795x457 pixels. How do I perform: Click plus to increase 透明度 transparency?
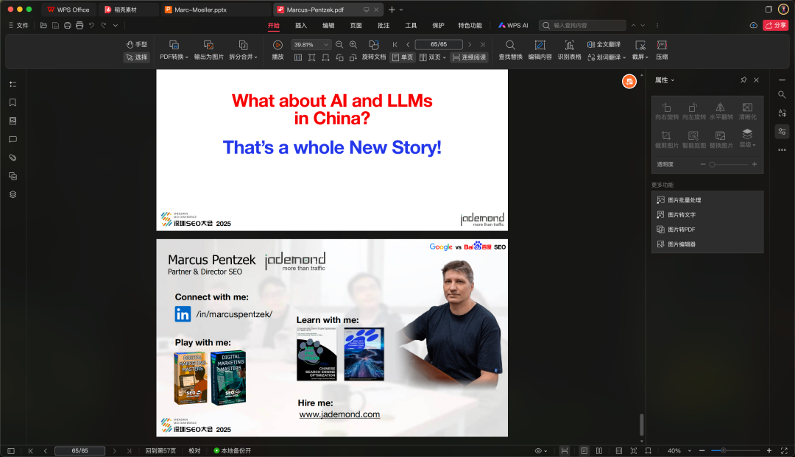755,165
